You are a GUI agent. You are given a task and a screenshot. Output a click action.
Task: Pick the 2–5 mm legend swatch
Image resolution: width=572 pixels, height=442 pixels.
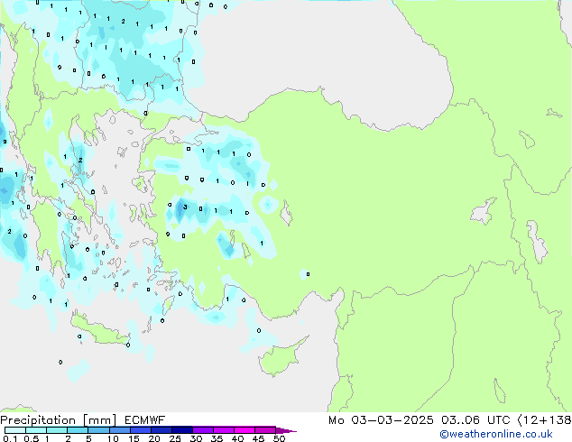(78, 430)
